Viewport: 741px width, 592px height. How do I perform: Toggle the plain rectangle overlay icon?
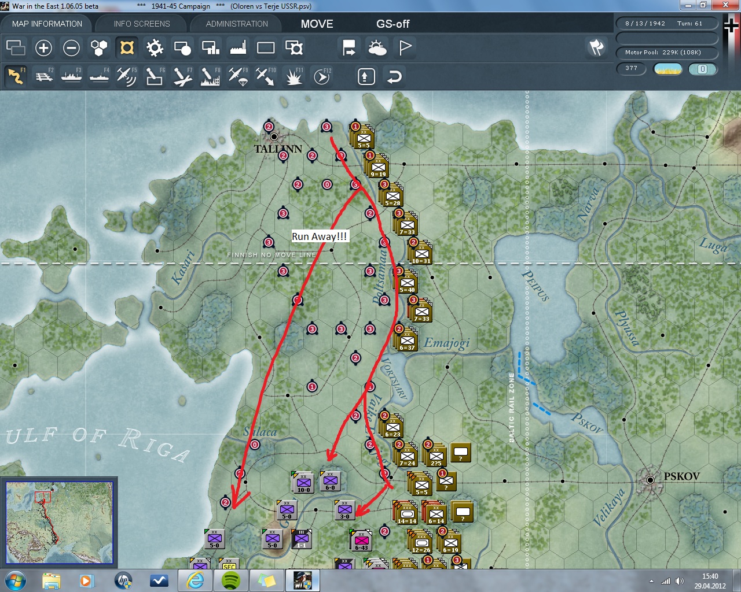pyautogui.click(x=266, y=47)
